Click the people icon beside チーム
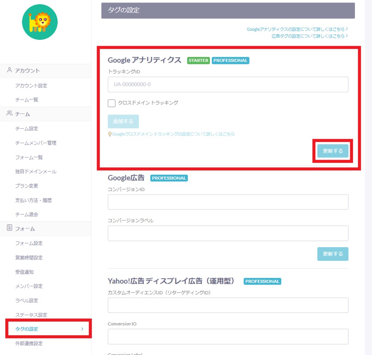 click(x=9, y=113)
